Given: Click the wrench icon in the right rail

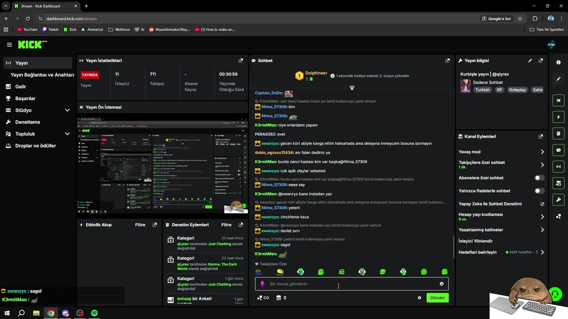Looking at the screenshot, I should pyautogui.click(x=558, y=199).
